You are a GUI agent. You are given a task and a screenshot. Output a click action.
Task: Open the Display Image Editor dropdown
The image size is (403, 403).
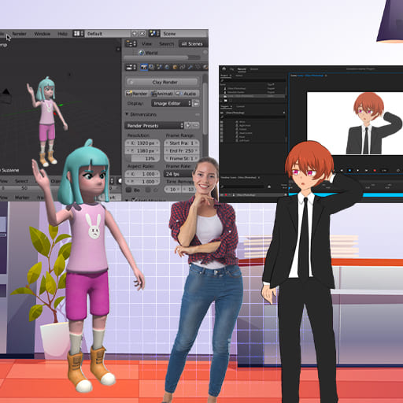[172, 103]
